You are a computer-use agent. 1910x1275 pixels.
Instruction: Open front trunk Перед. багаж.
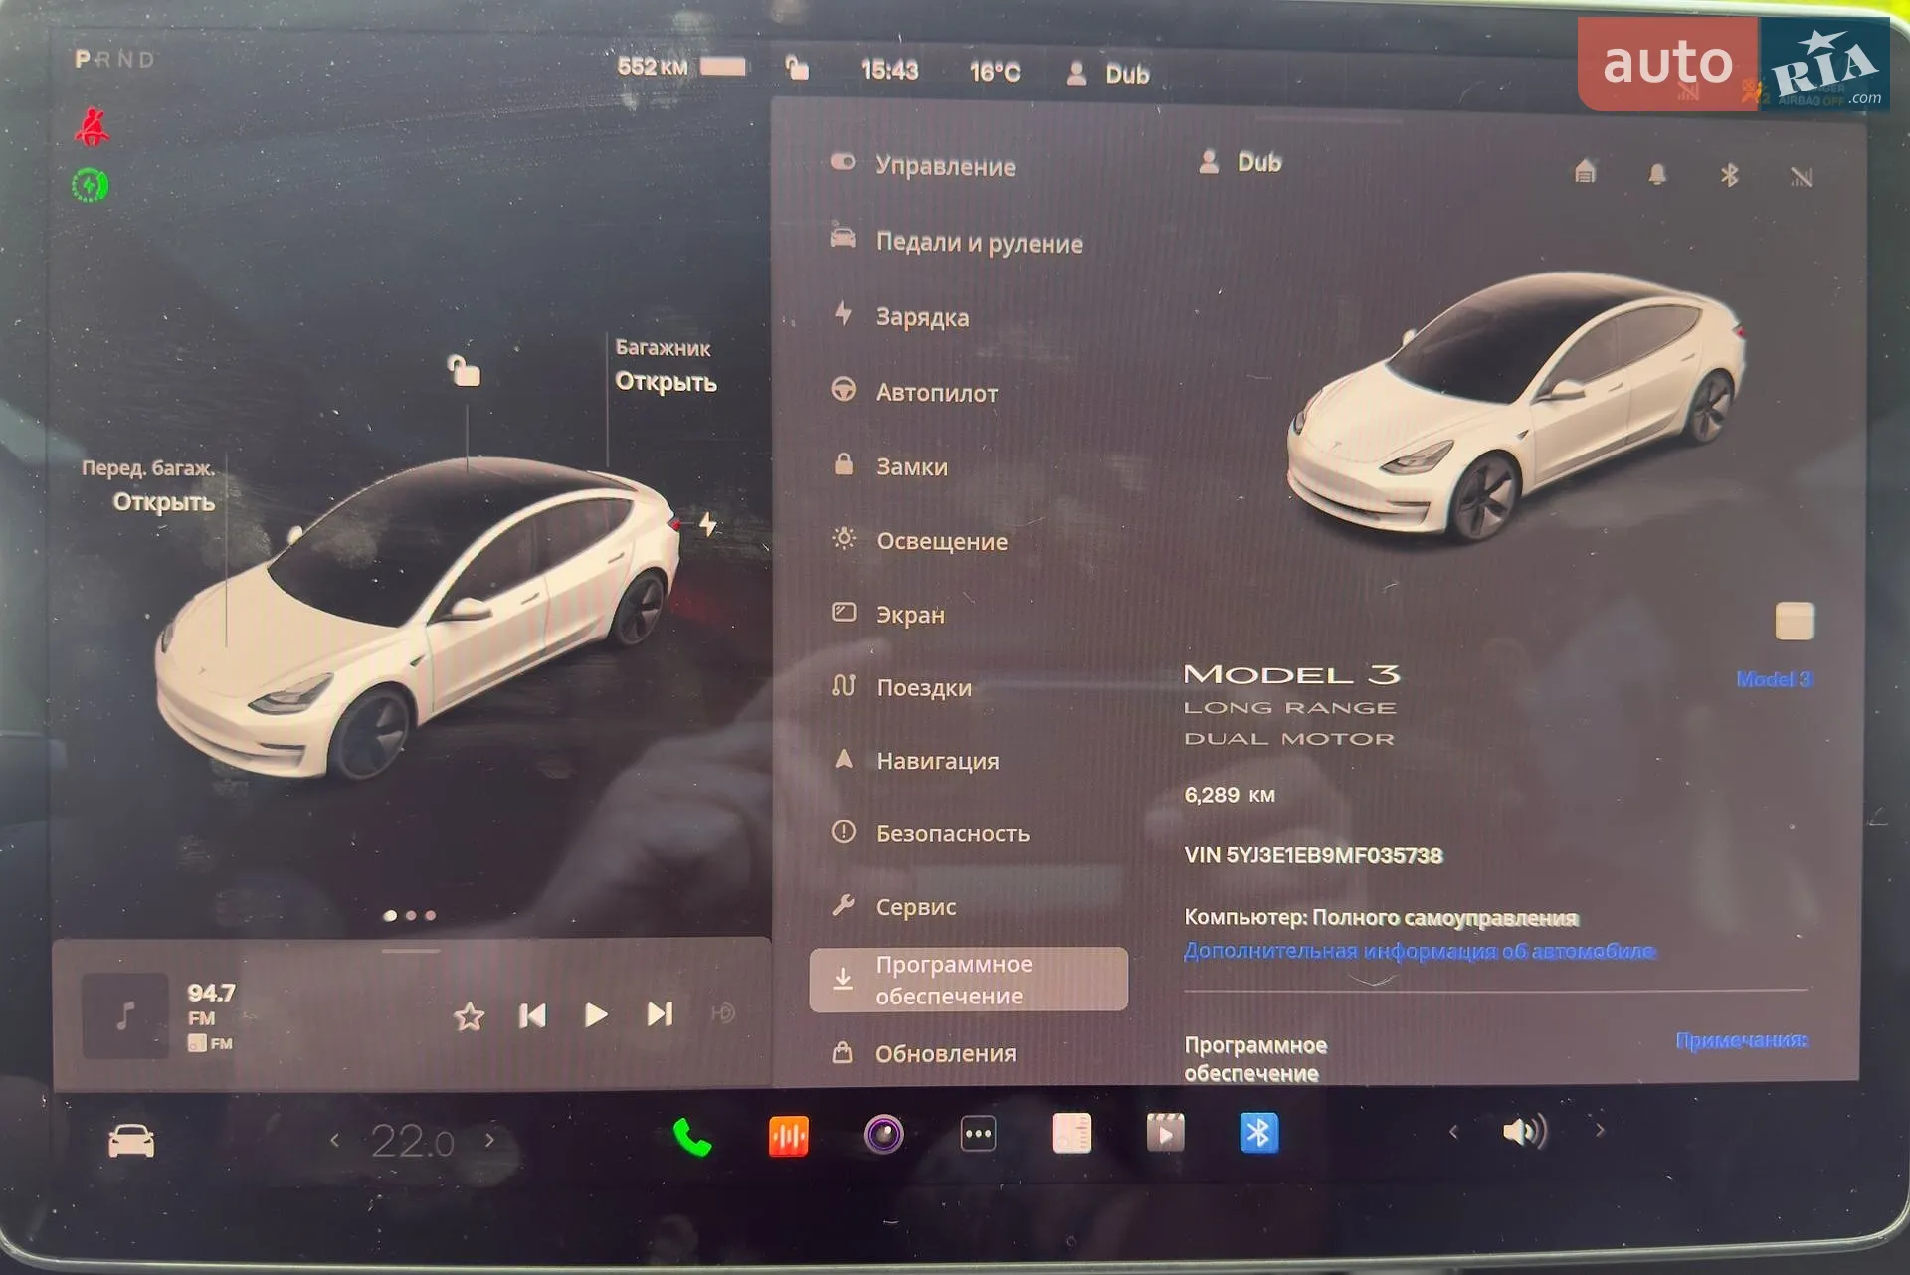tap(149, 485)
